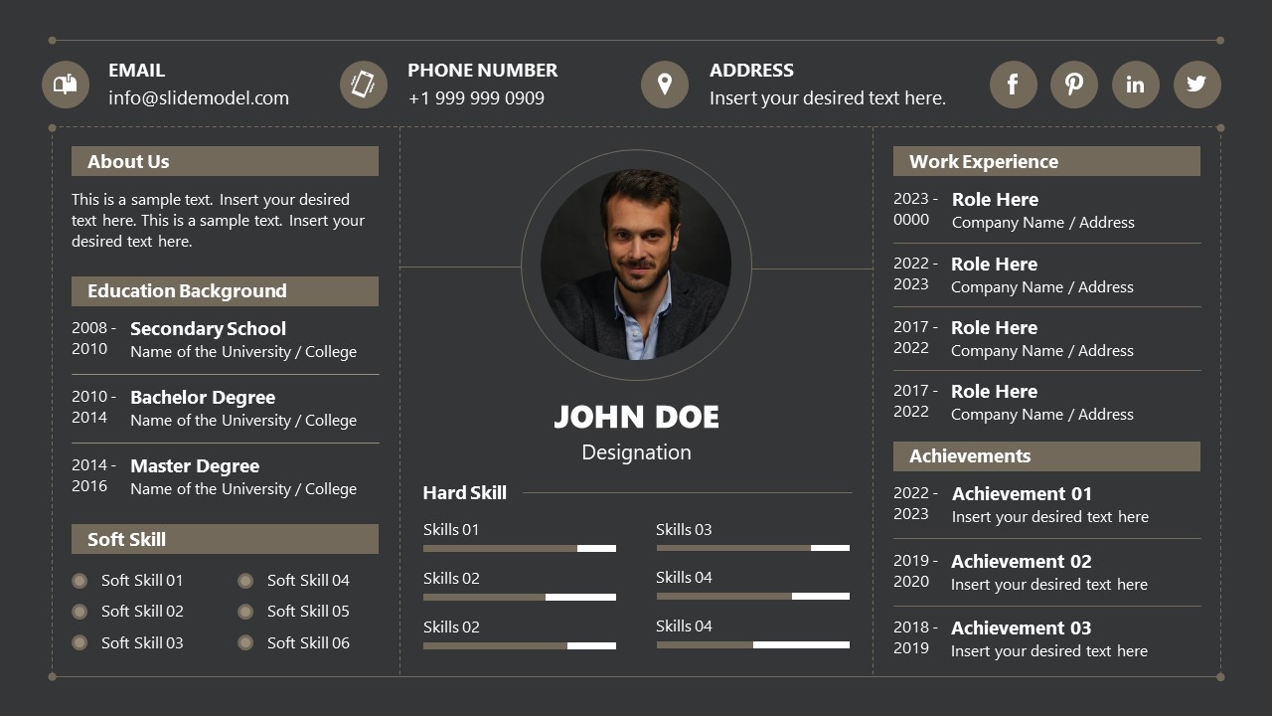Click the Soft Skill 04 bullet marker
The width and height of the screenshot is (1272, 716).
pos(244,580)
